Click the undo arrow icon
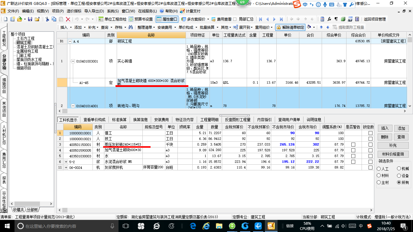The image size is (413, 232). tap(76, 19)
